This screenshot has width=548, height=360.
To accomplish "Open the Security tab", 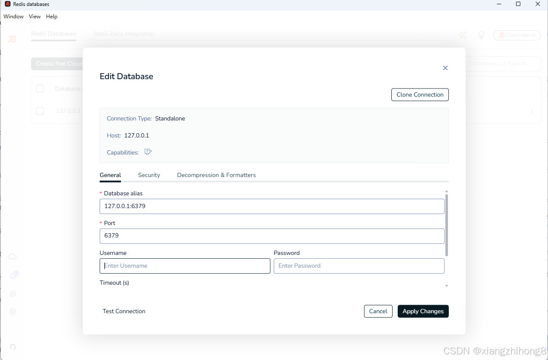I will [149, 175].
